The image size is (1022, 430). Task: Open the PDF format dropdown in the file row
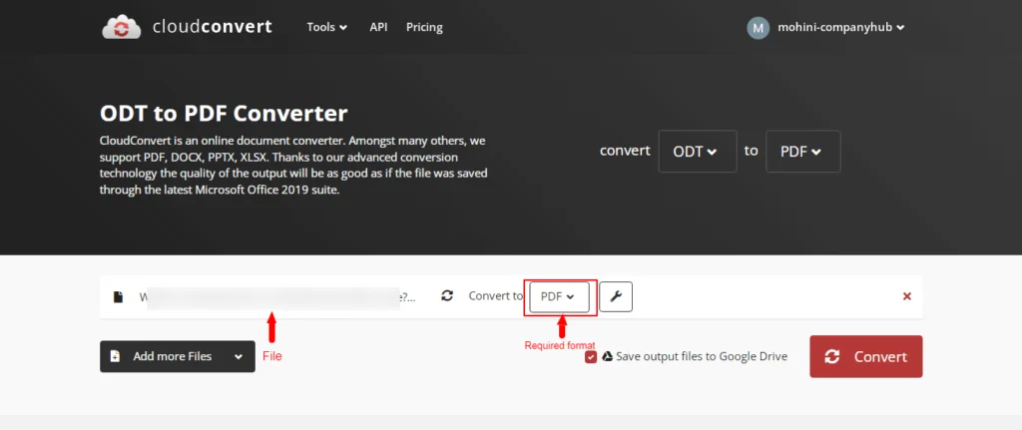[x=559, y=296]
